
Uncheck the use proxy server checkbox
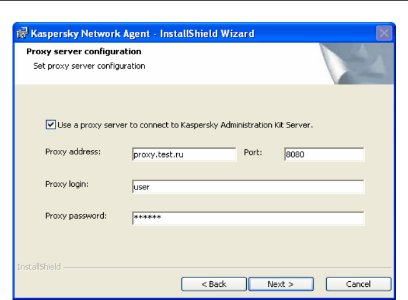51,124
